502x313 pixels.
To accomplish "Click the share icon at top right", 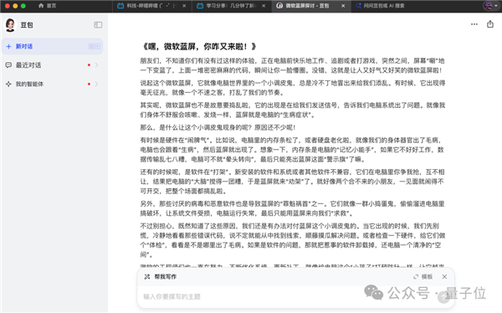I will click(490, 24).
